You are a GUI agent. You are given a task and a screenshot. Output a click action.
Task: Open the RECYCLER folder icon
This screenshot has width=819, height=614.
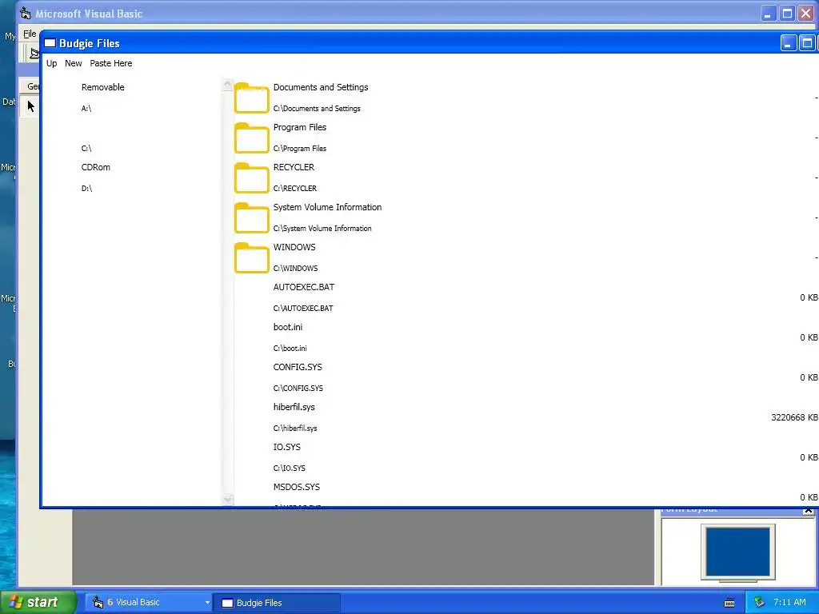coord(251,178)
